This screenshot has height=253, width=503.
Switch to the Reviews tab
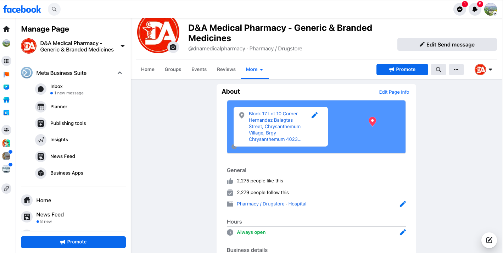point(226,70)
